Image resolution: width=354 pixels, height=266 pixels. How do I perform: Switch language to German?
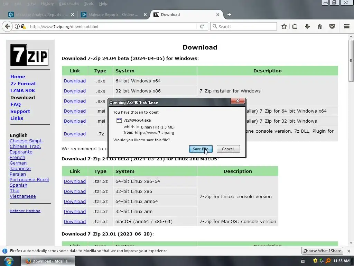[18, 163]
